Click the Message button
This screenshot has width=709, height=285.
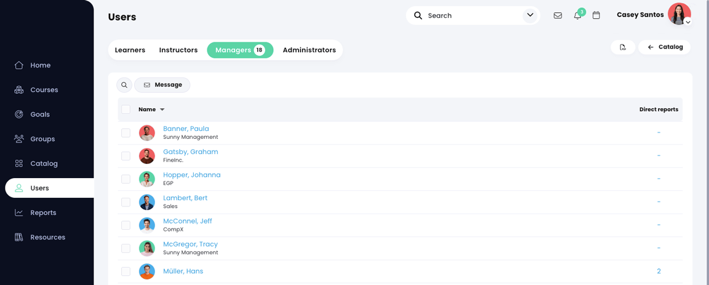click(x=162, y=85)
